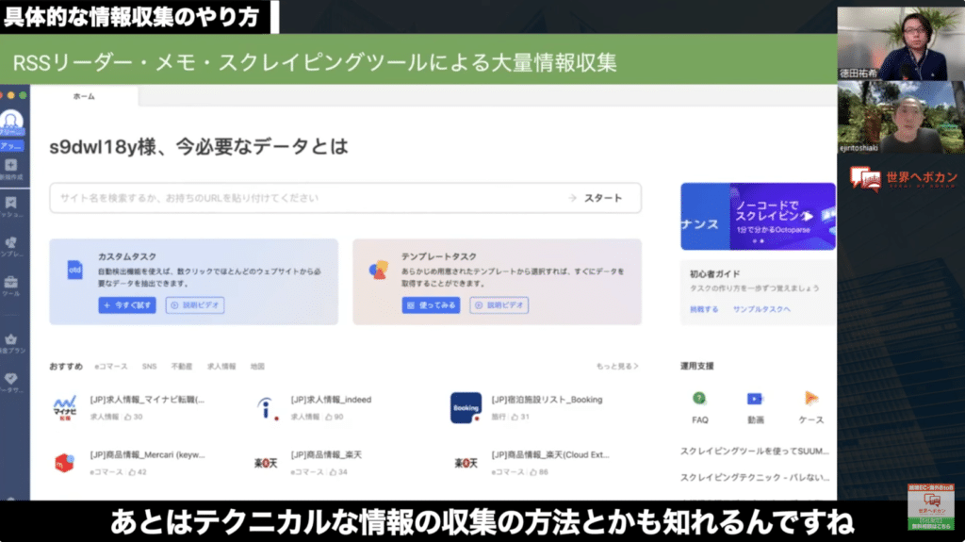Image resolution: width=965 pixels, height=542 pixels.
Task: Open the Mercari template logo
Action: pyautogui.click(x=65, y=463)
